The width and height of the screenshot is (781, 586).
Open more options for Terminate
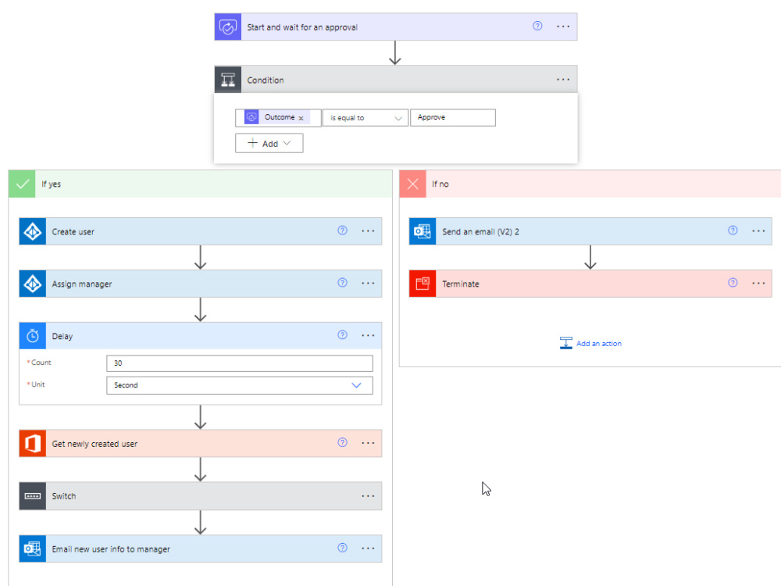click(758, 283)
